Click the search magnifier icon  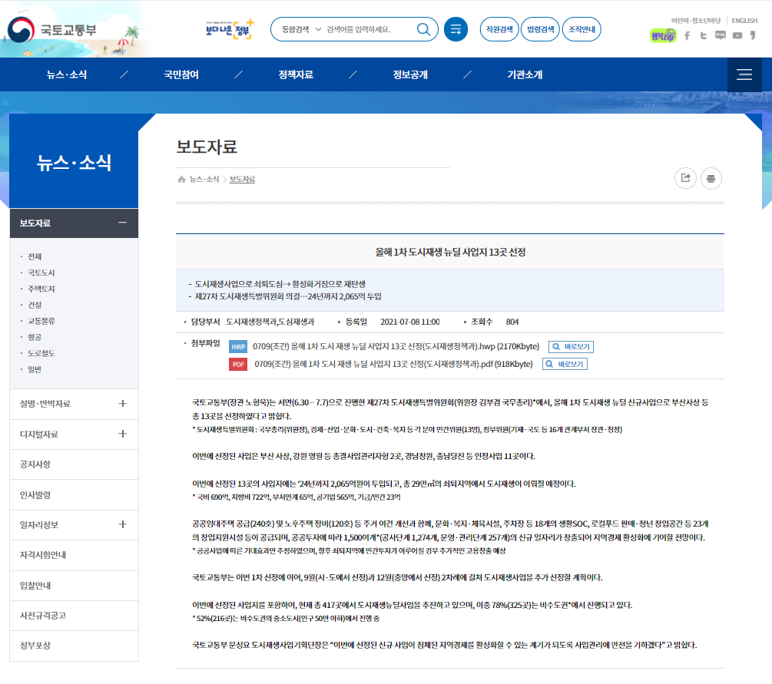pos(423,29)
